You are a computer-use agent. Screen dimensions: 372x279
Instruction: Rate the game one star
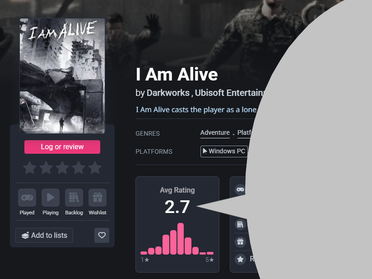[x=30, y=168]
